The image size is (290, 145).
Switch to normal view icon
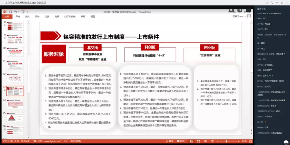tap(192, 141)
